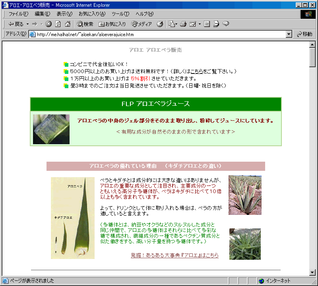Click the aloe field photo
Image resolution: width=318 pixels, height=286 pixels.
(x=245, y=195)
